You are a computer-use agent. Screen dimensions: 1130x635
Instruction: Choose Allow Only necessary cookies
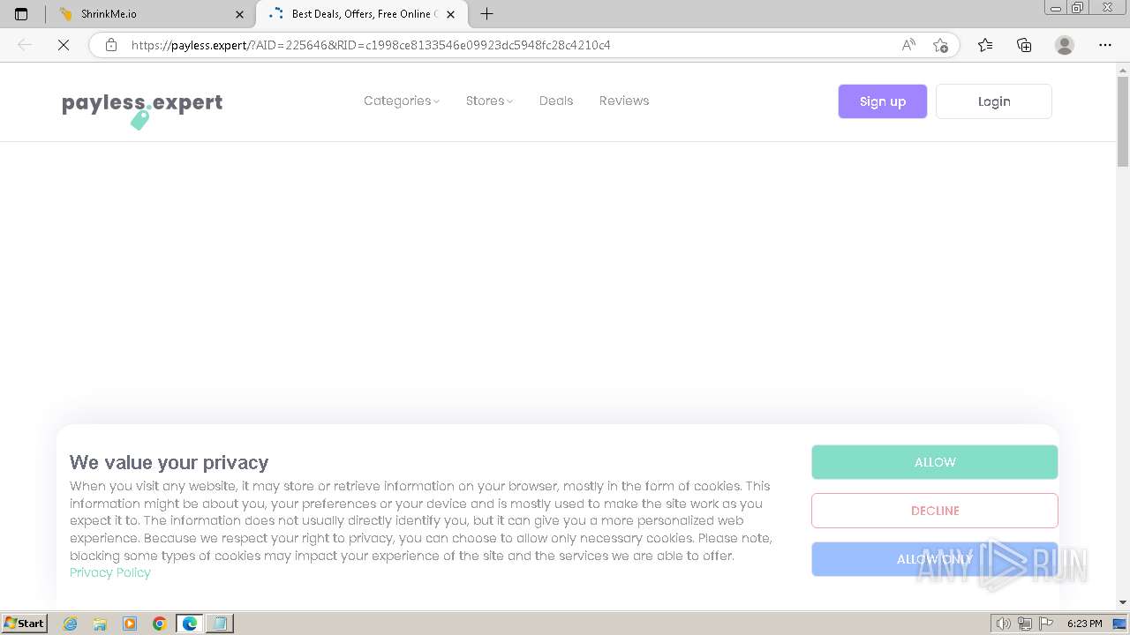(x=935, y=559)
